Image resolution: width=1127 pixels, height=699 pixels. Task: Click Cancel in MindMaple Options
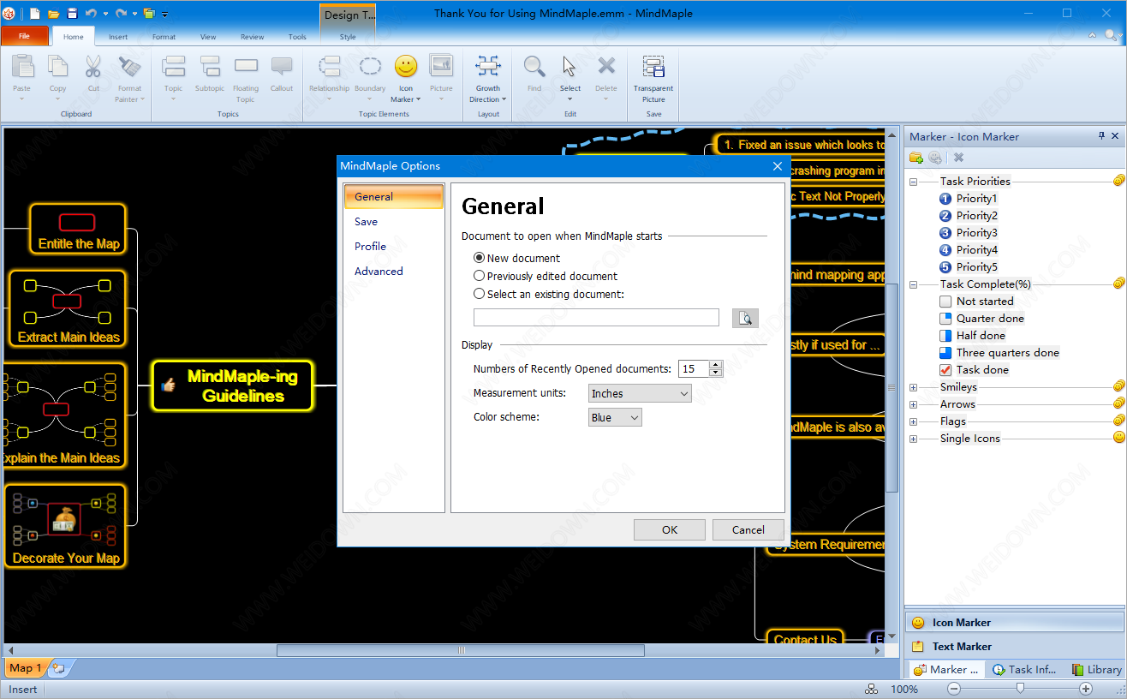(748, 529)
